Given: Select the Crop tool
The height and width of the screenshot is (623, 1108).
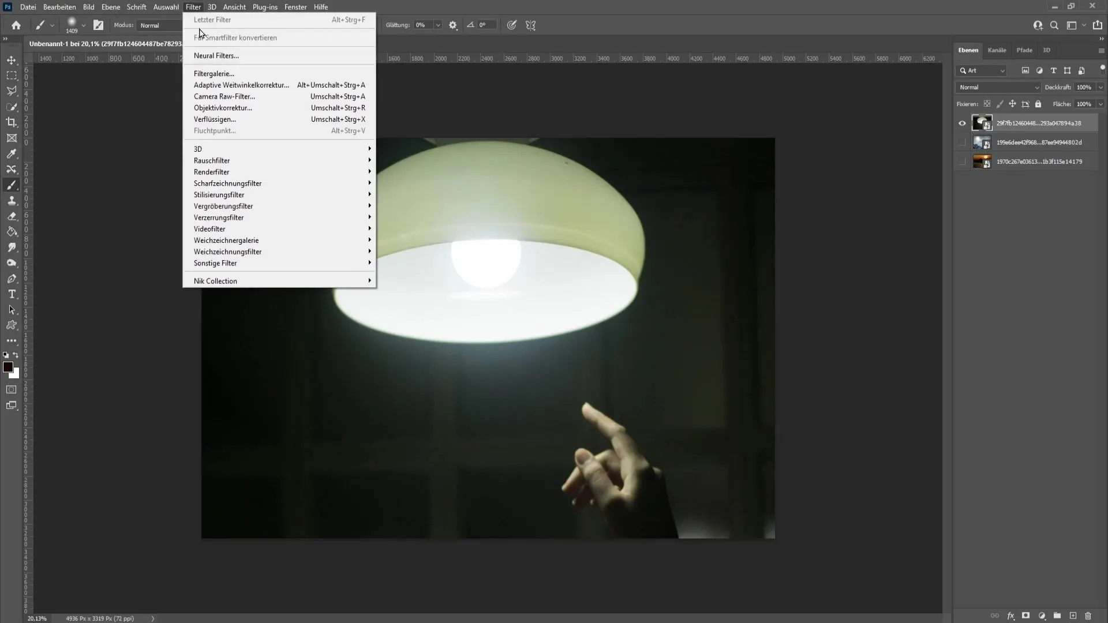Looking at the screenshot, I should click(x=12, y=122).
